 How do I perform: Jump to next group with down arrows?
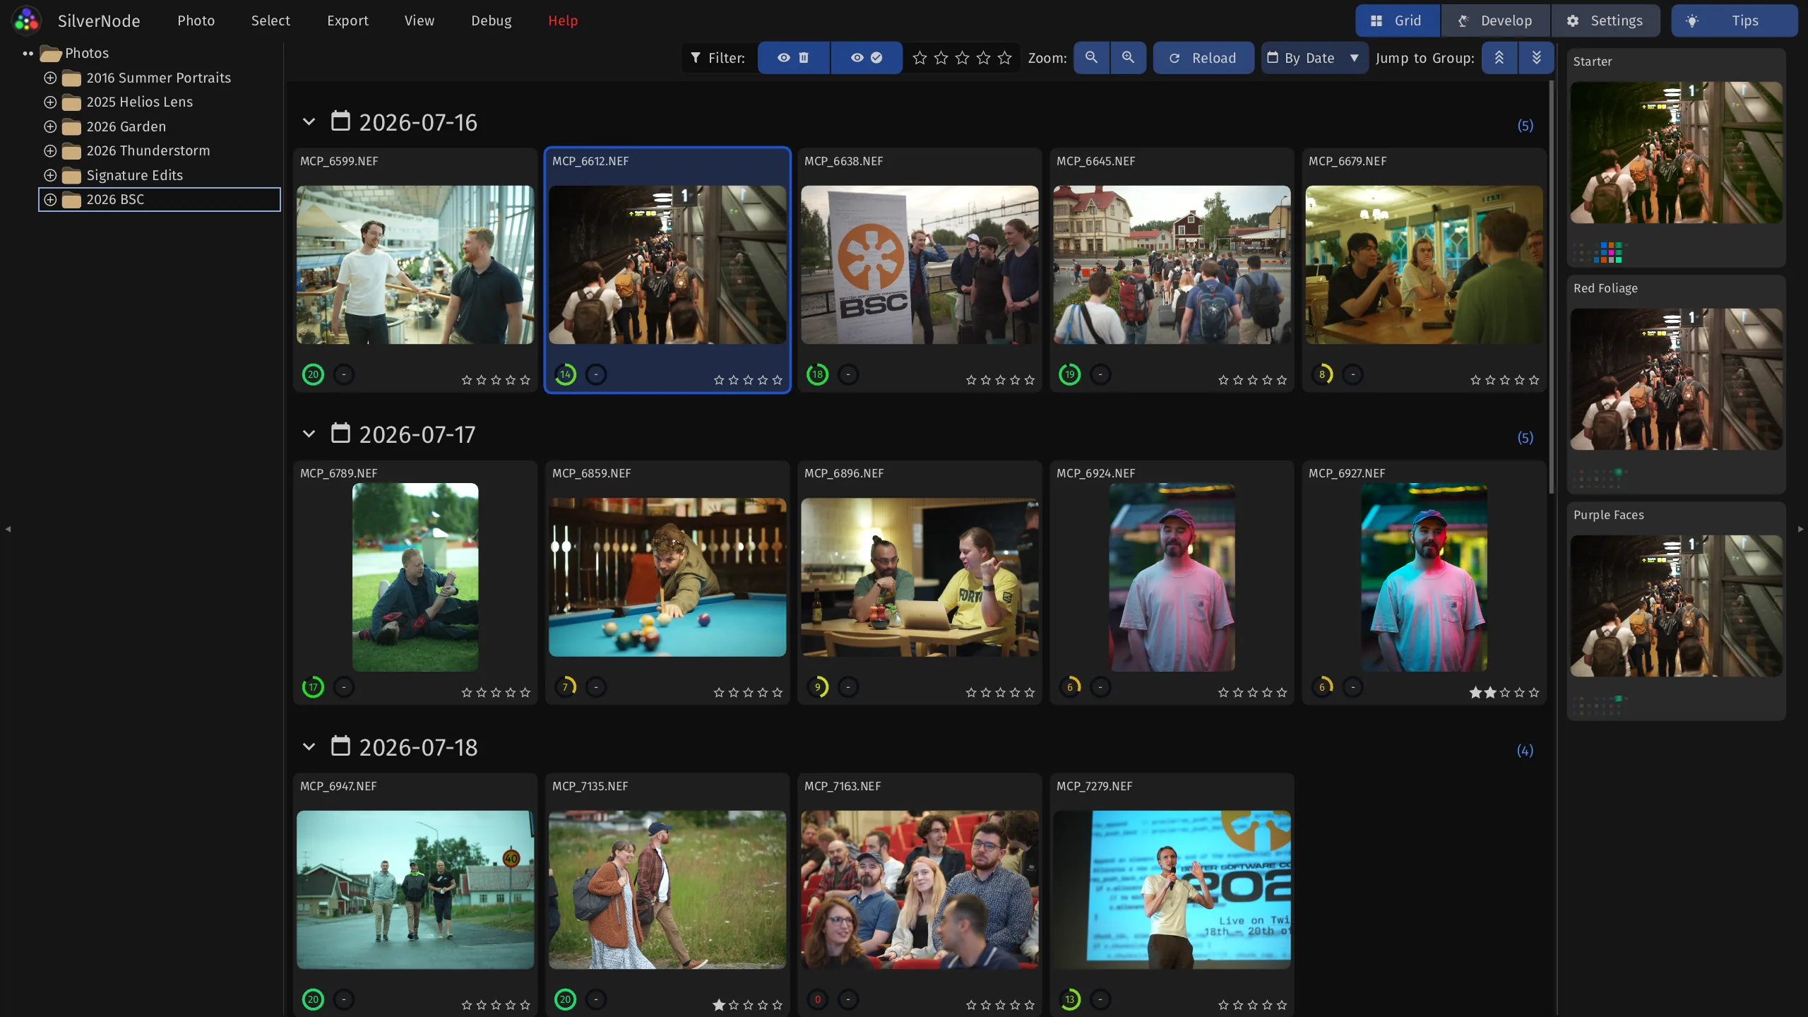[1536, 58]
